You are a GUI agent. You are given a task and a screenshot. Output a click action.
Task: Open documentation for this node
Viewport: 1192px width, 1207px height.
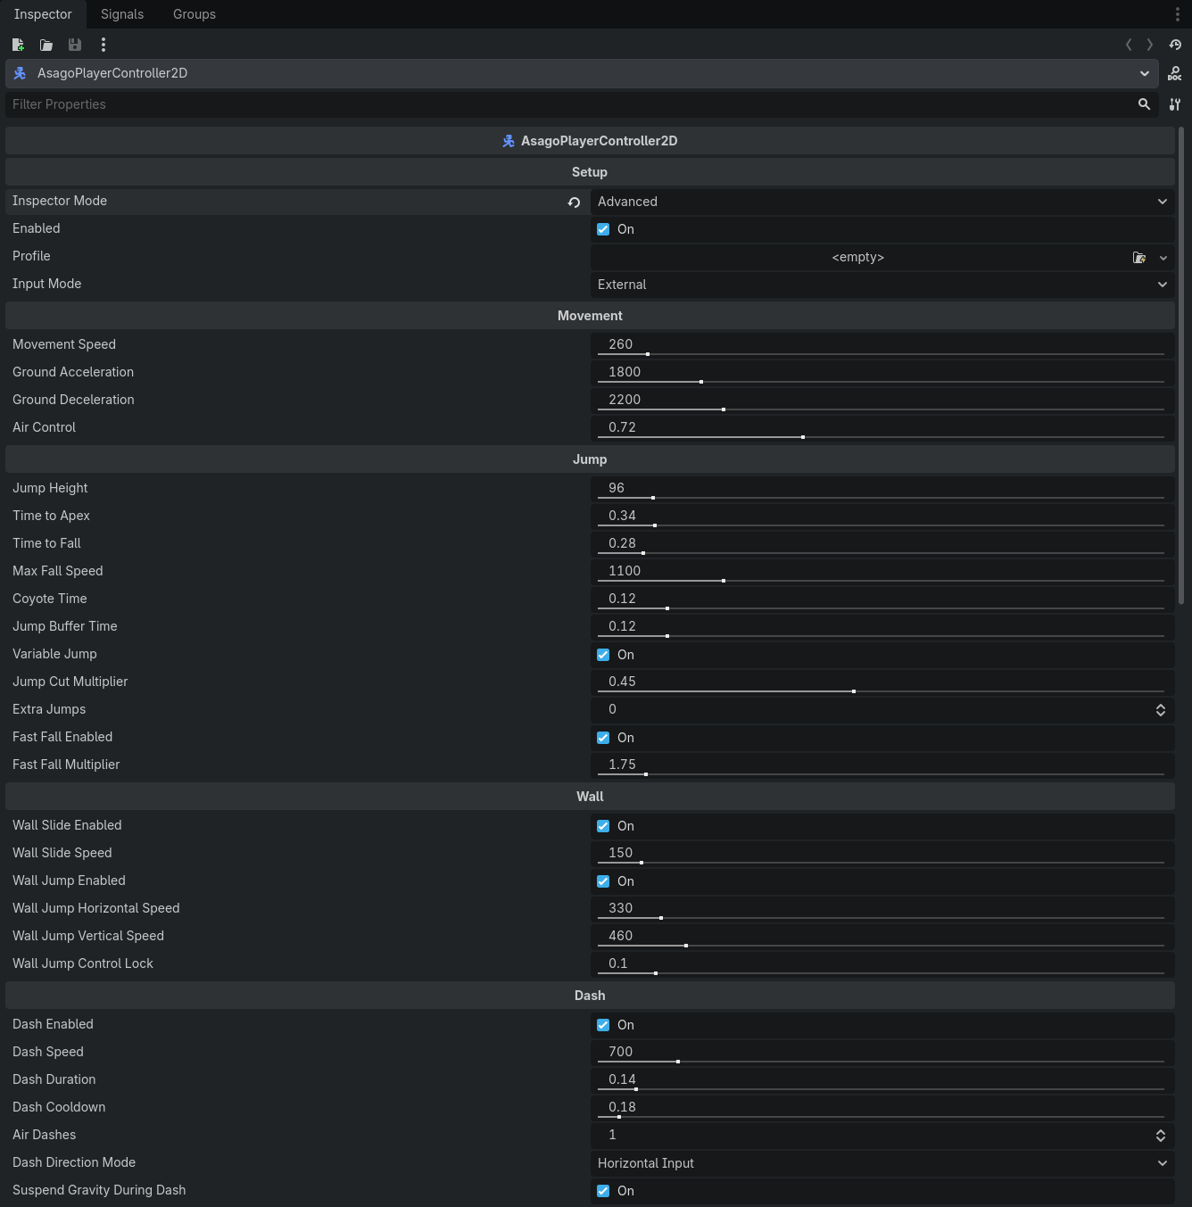1175,73
